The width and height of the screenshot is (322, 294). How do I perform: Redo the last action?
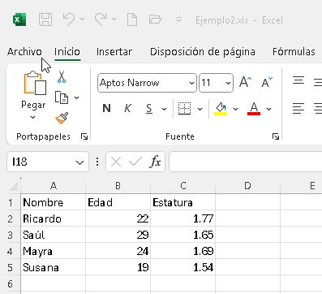point(101,19)
